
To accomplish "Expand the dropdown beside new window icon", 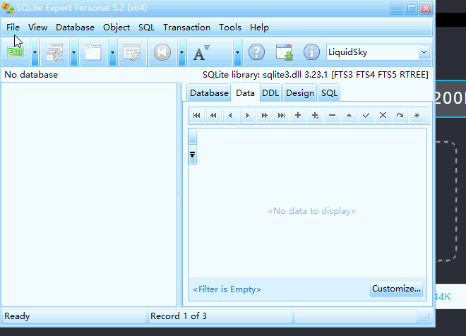I will [x=112, y=52].
